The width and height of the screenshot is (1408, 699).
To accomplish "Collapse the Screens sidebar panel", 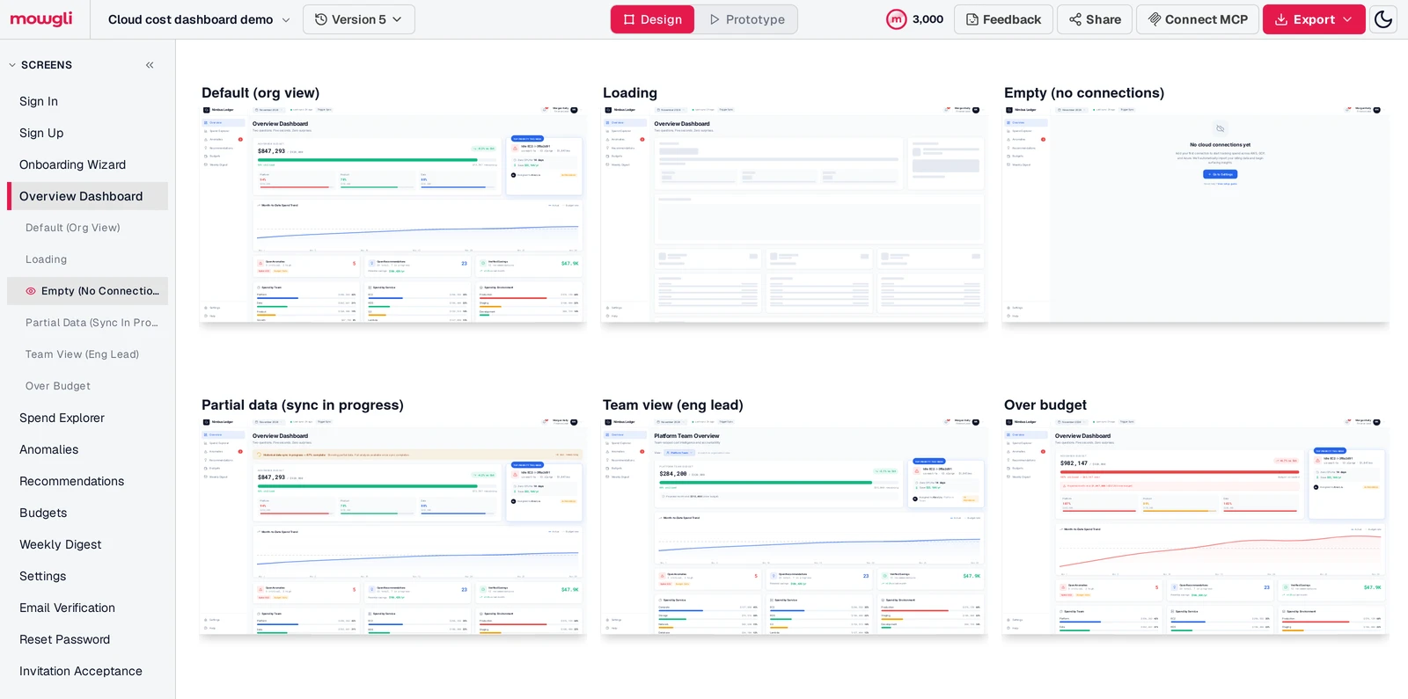I will pyautogui.click(x=150, y=65).
